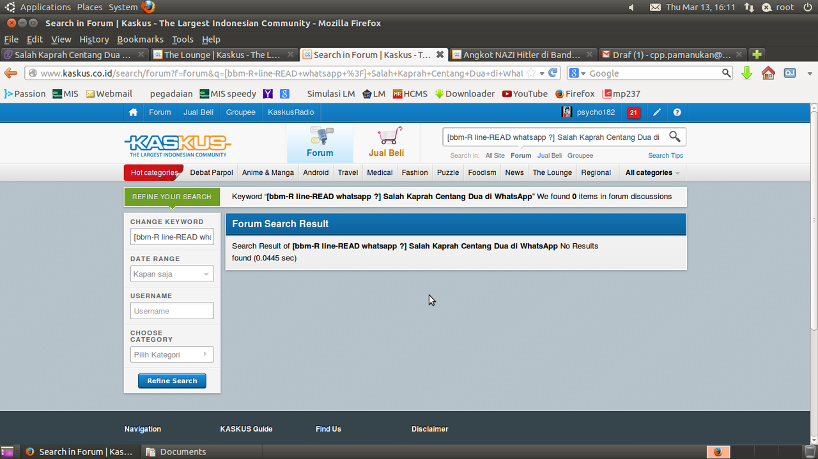Viewport: 818px width, 459px height.
Task: Open the notifications badge showing 21
Action: 633,112
